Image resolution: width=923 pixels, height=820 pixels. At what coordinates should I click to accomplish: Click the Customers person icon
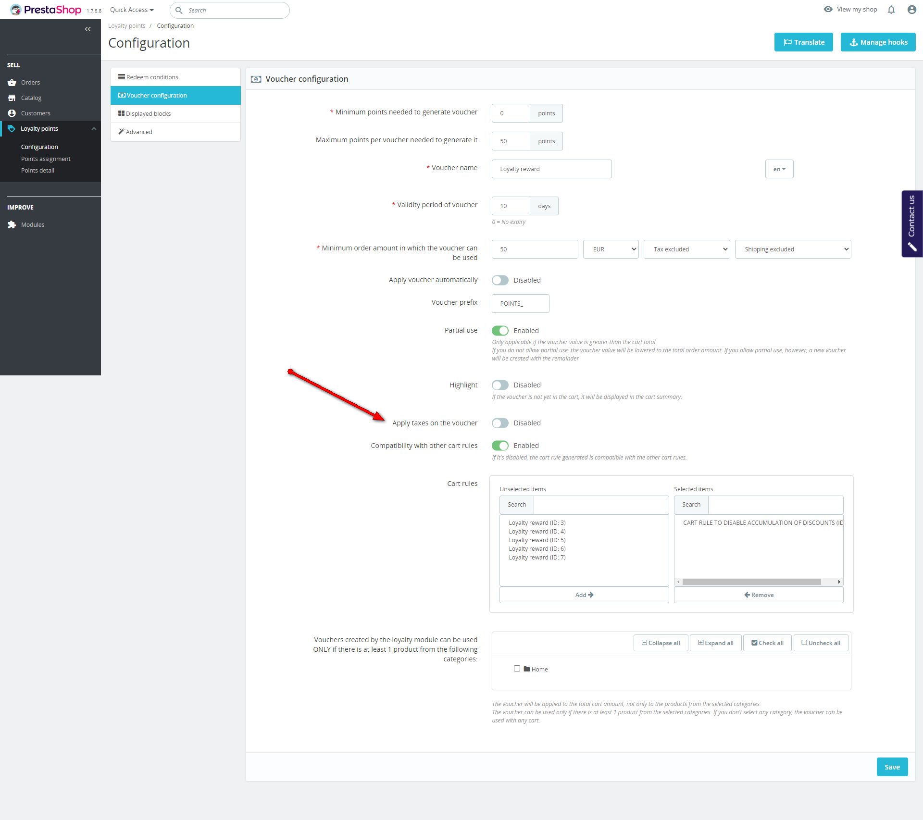(x=12, y=113)
